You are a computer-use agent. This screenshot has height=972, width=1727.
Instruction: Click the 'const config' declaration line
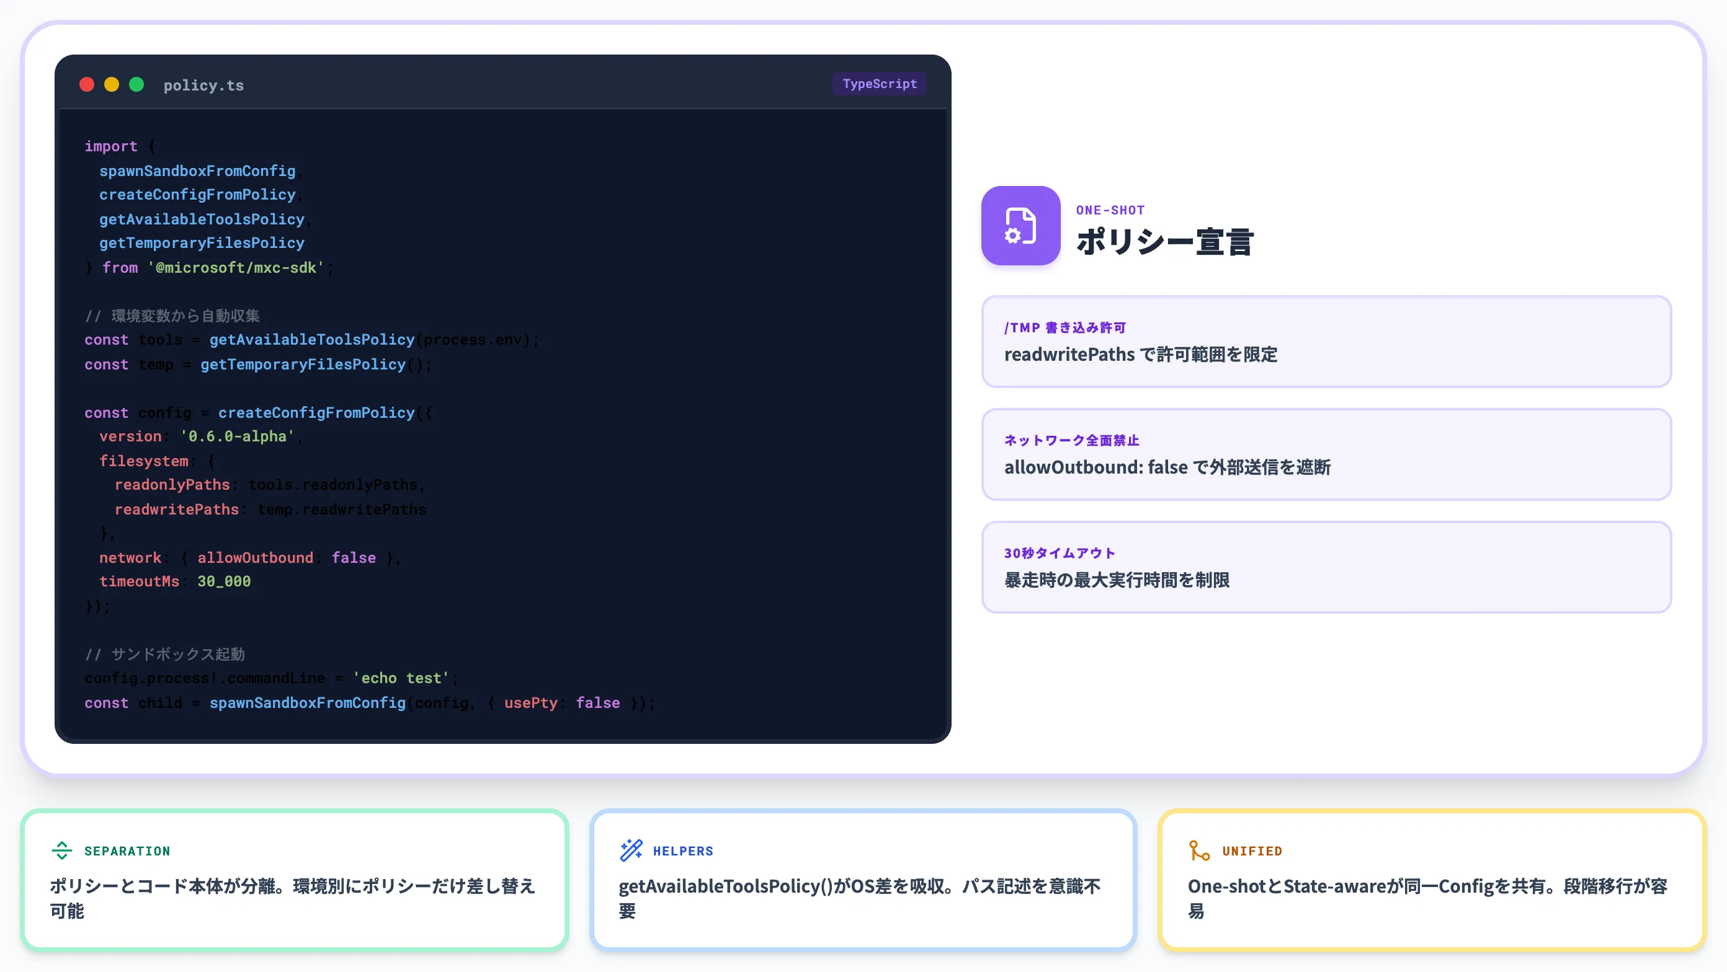point(258,413)
